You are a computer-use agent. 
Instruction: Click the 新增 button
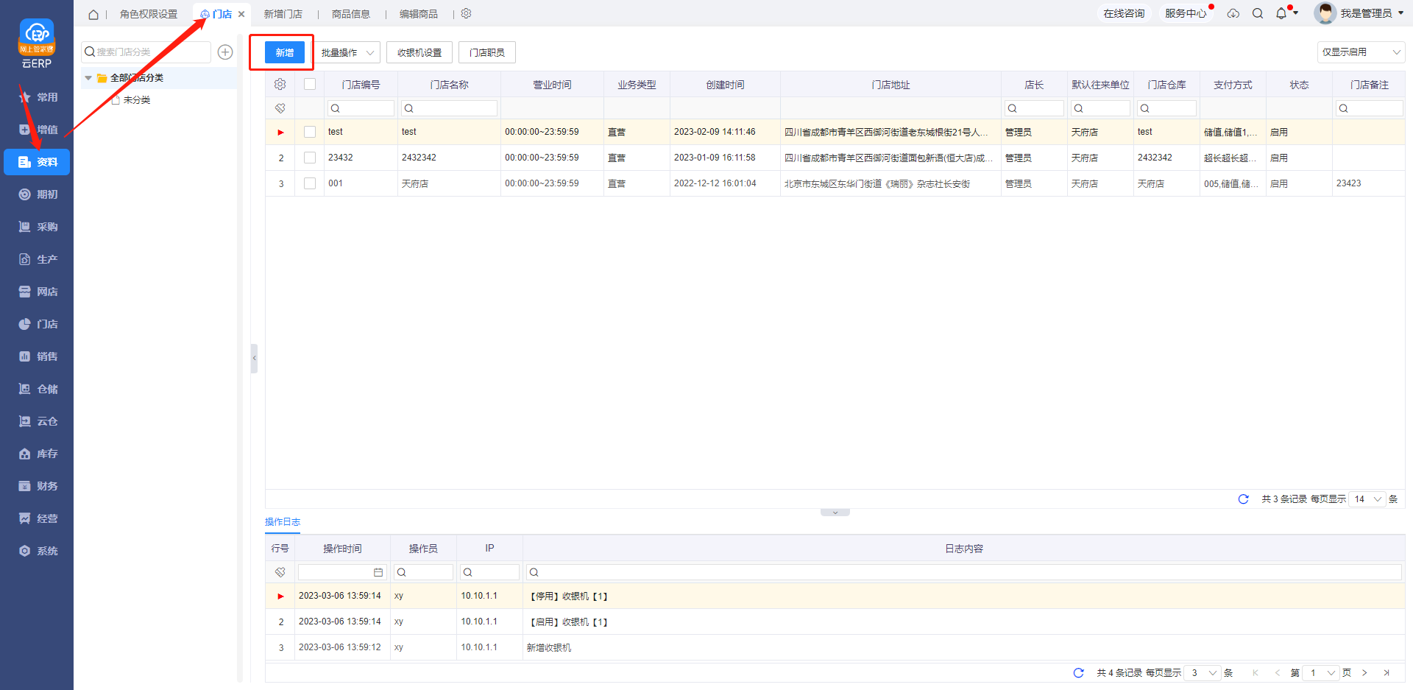coord(284,52)
